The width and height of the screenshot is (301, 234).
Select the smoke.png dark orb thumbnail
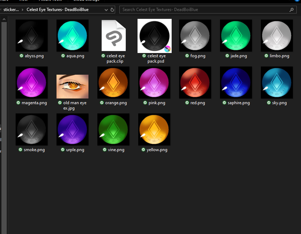pos(32,129)
